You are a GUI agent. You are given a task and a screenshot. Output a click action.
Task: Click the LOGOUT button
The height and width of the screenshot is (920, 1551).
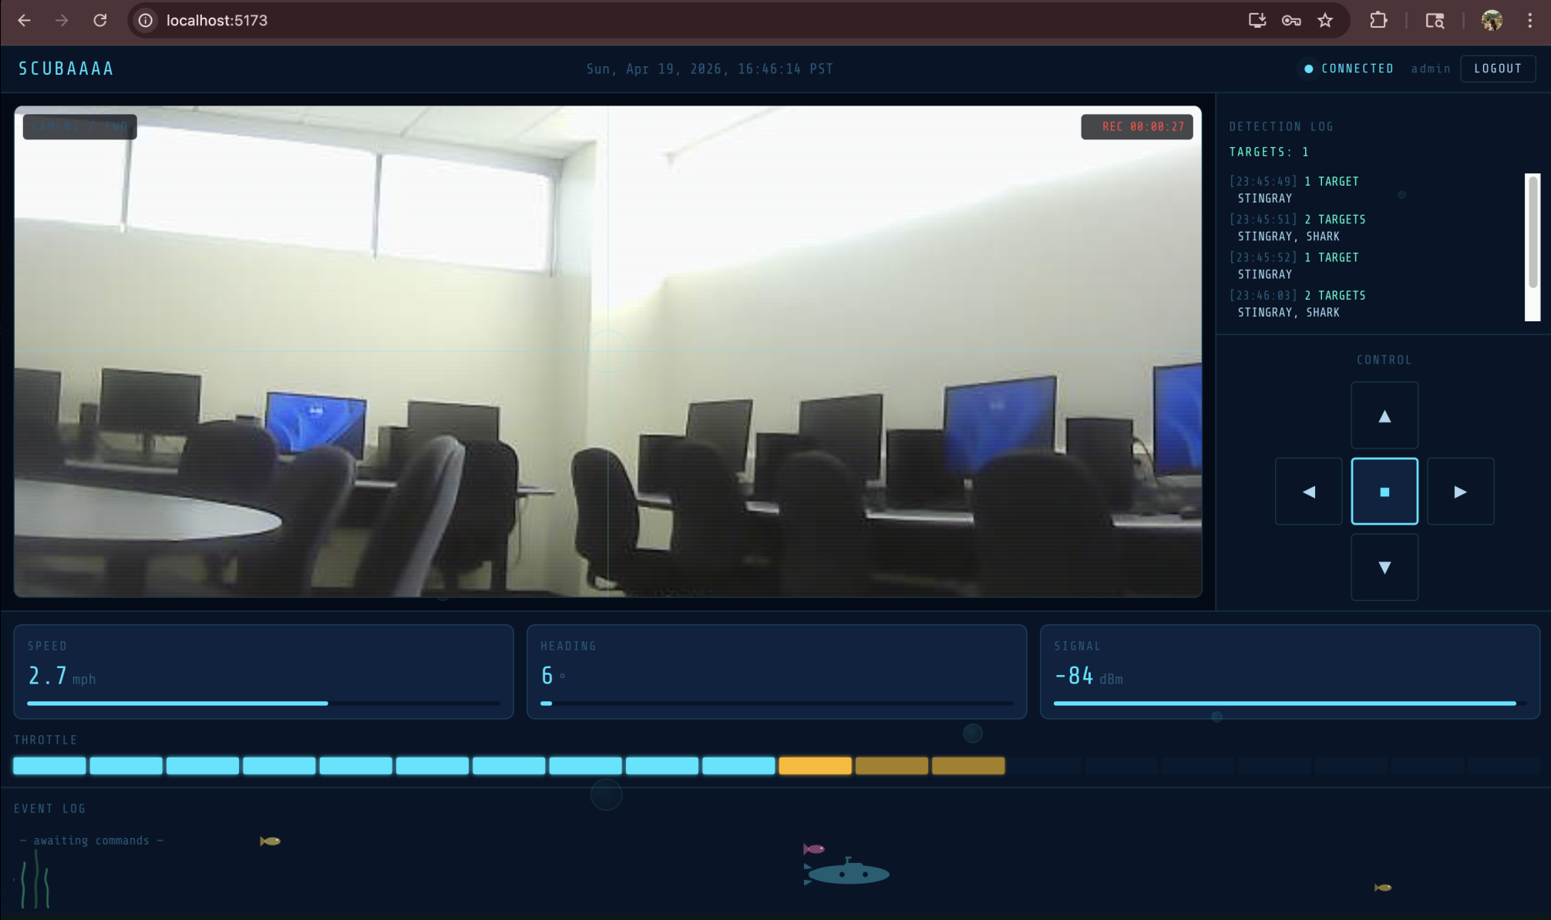(x=1497, y=69)
